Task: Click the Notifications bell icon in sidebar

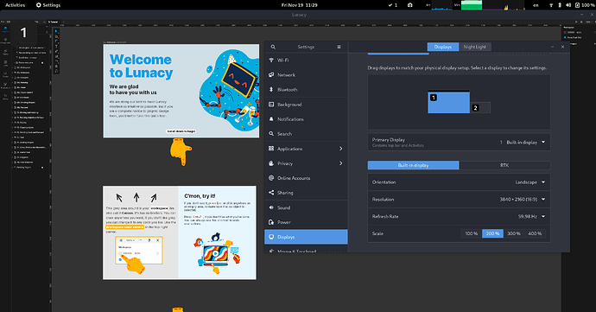Action: [271, 119]
